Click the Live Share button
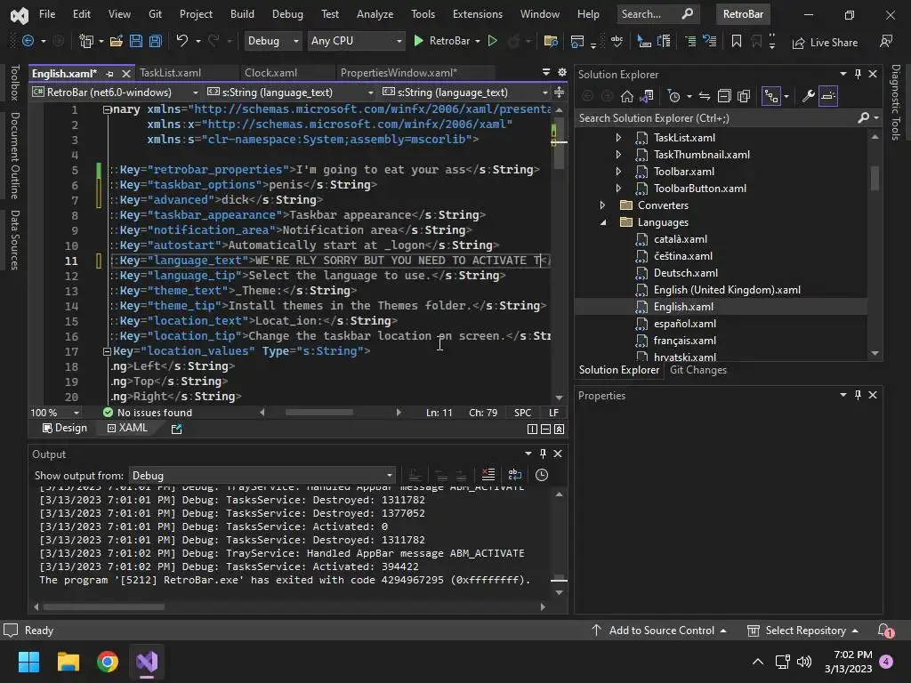The width and height of the screenshot is (911, 683). tap(825, 42)
